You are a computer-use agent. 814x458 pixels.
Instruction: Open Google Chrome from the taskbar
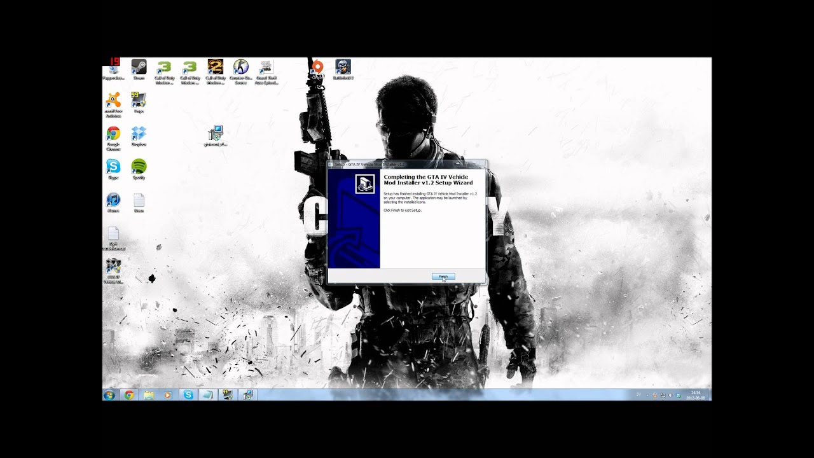pyautogui.click(x=129, y=395)
